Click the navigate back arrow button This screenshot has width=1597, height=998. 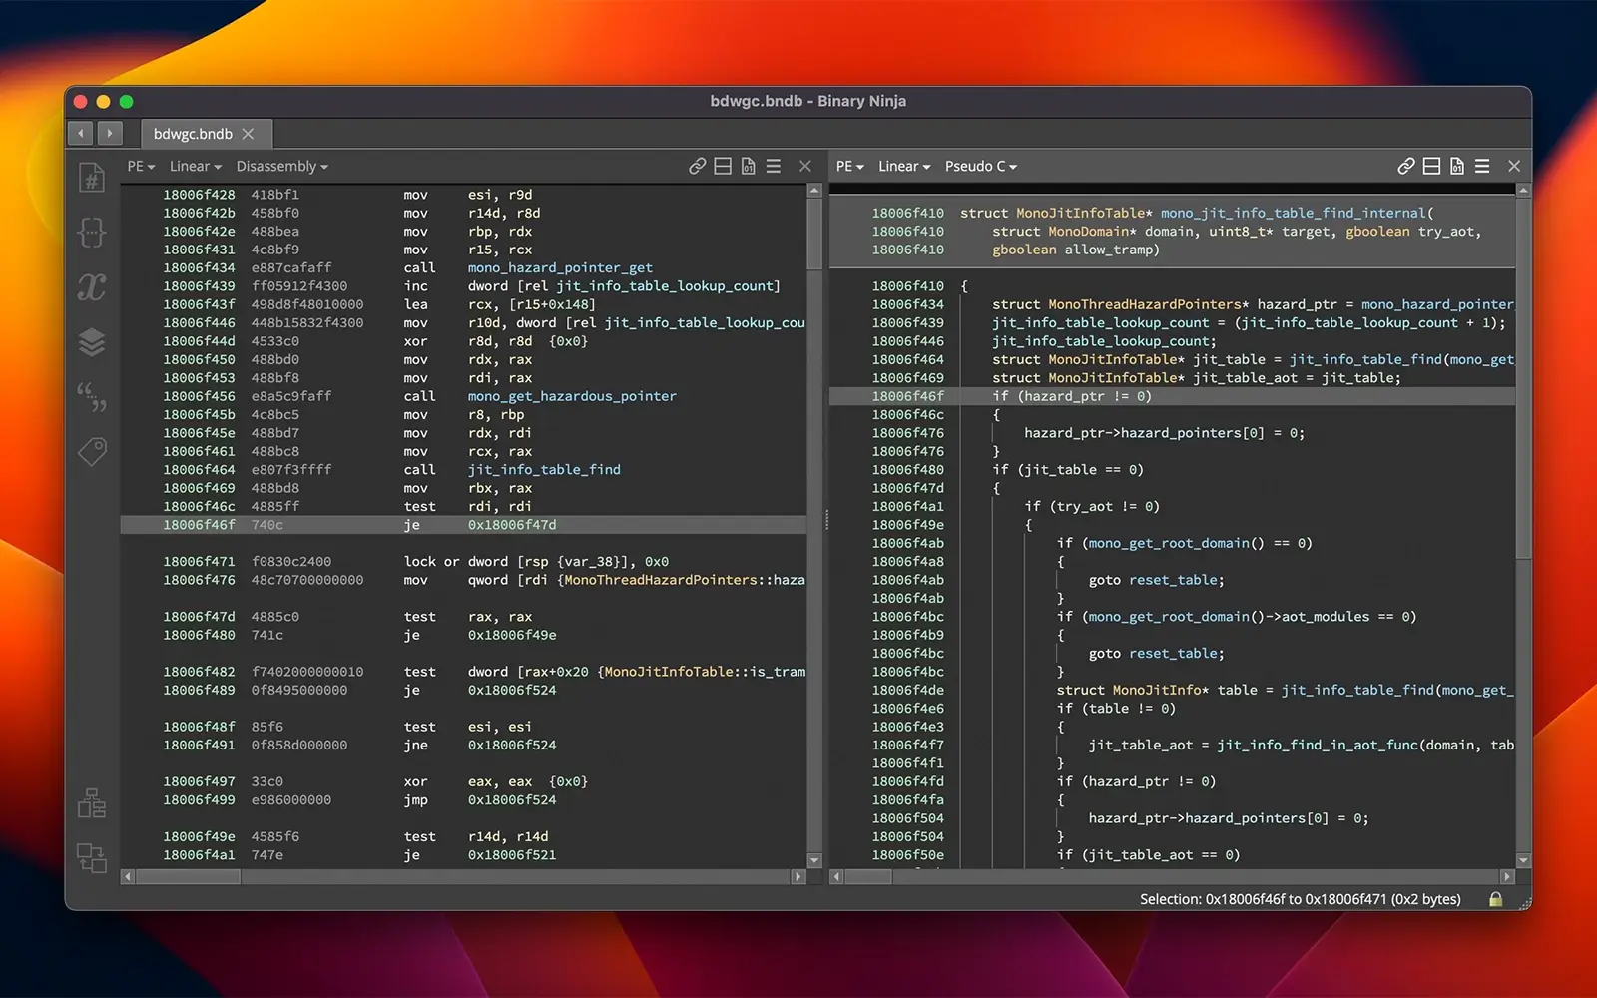[81, 133]
